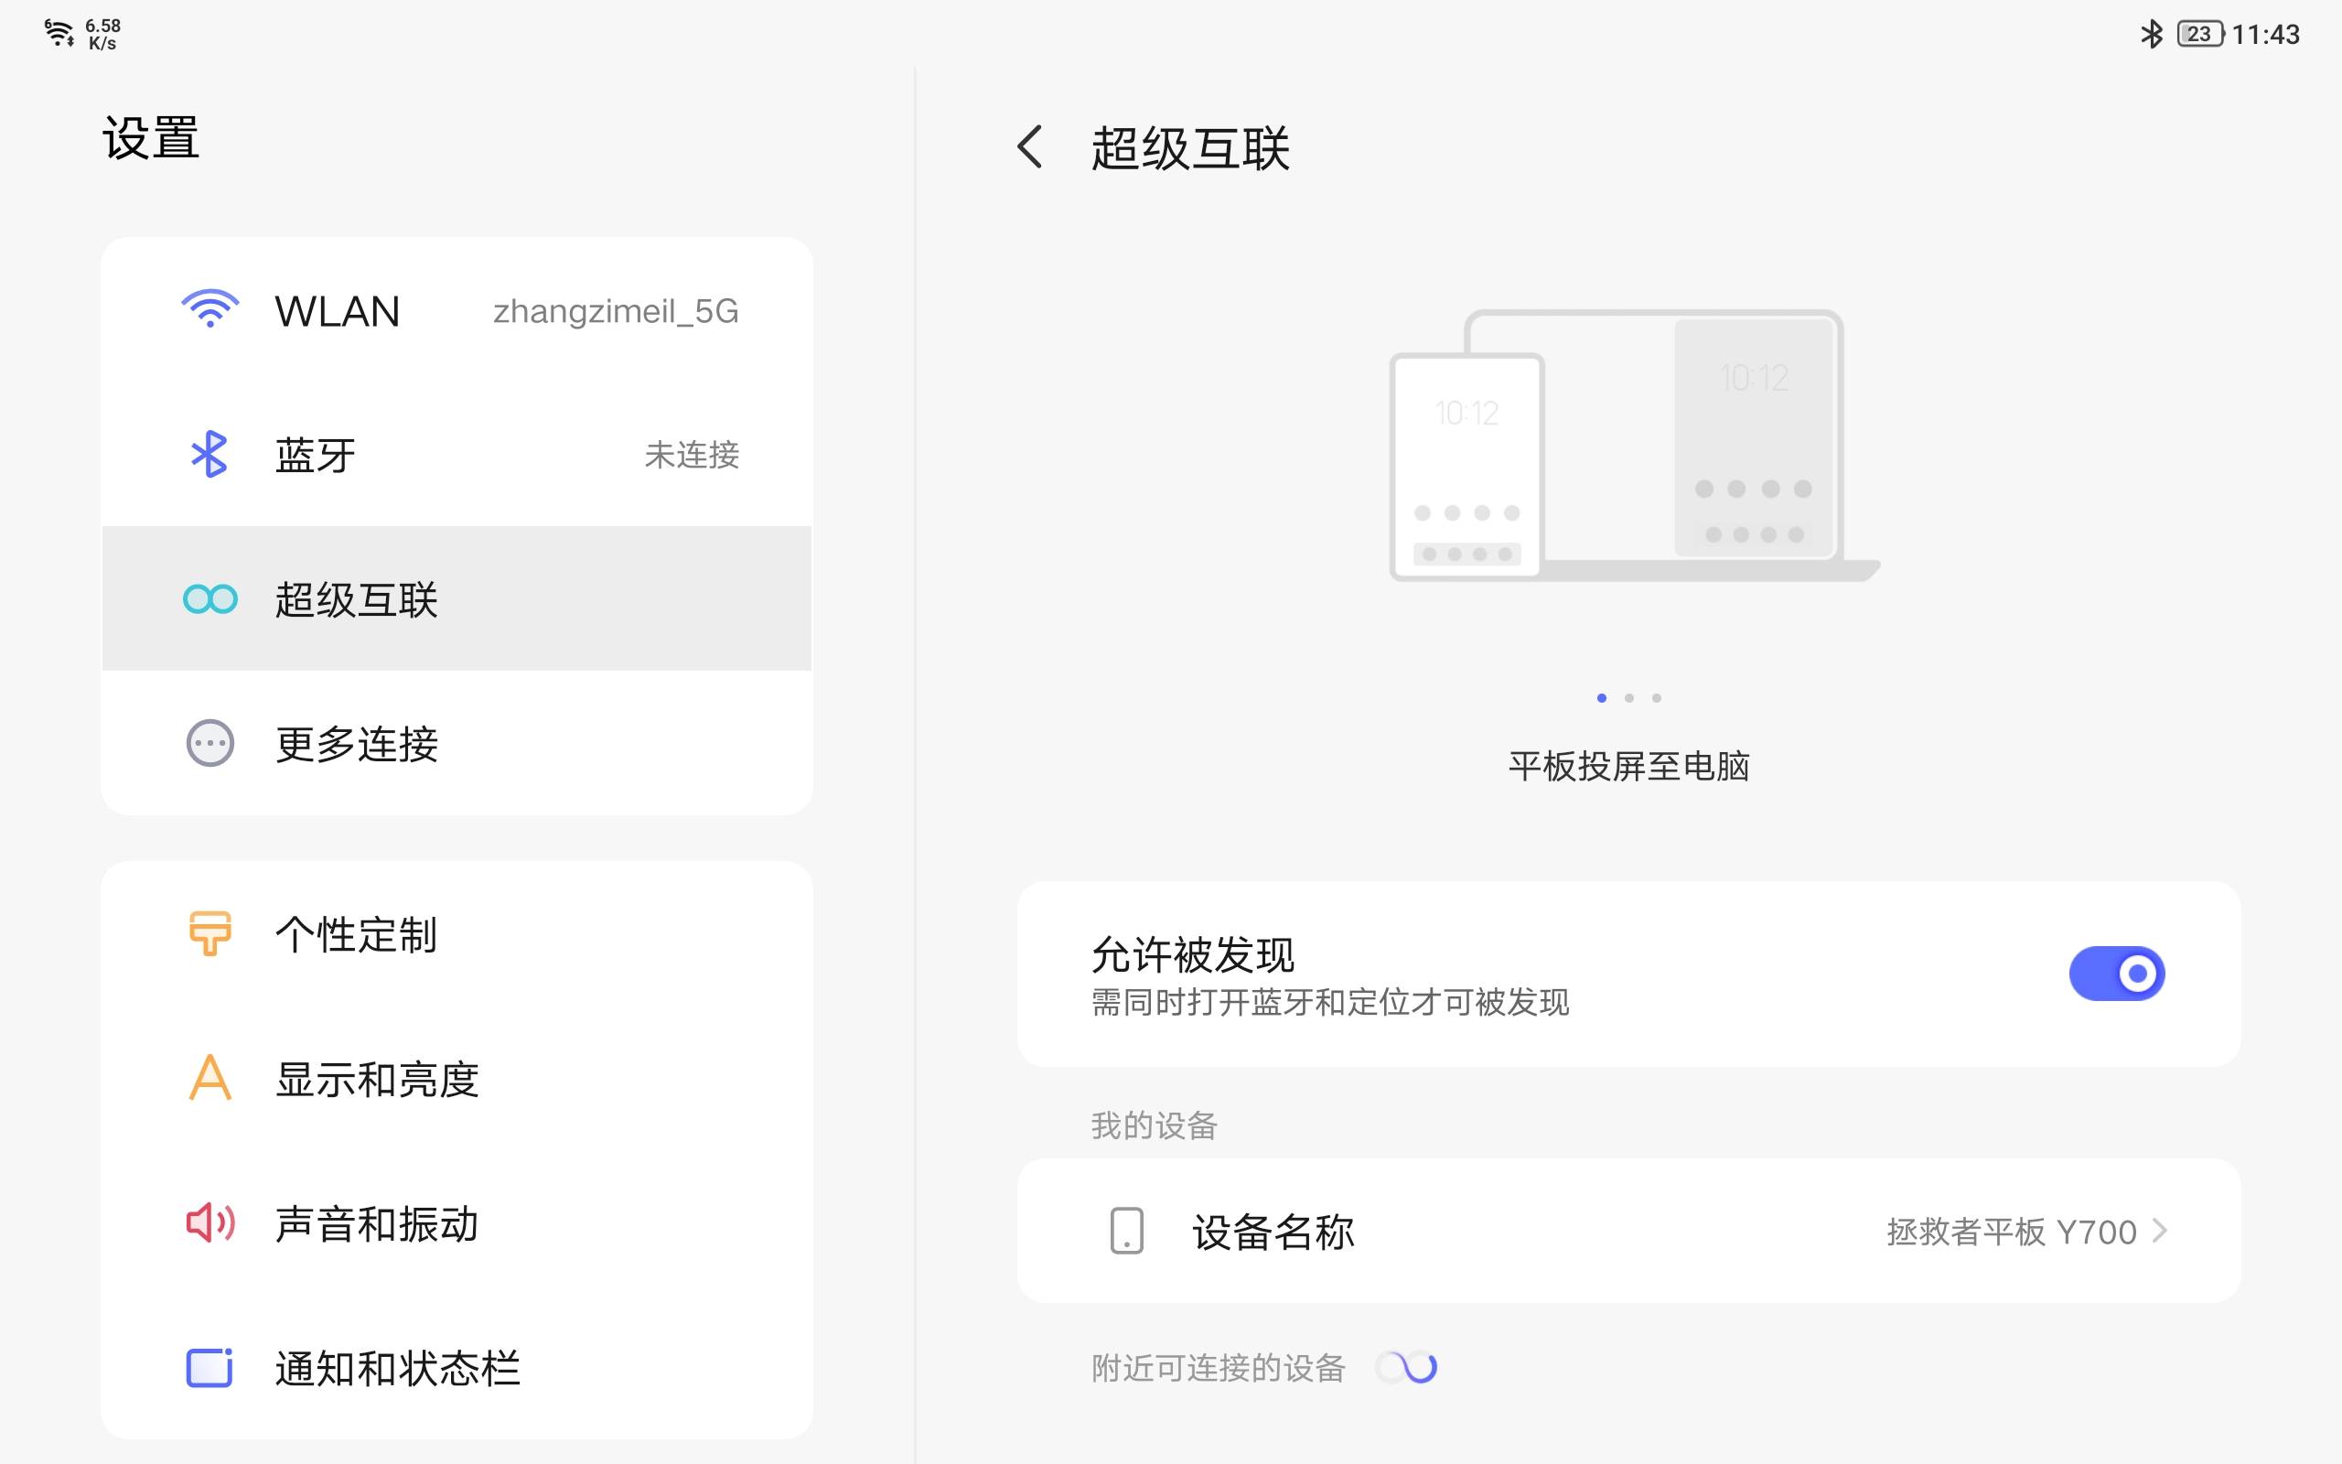This screenshot has height=1464, width=2342.
Task: Tap the Bluetooth icon next to 蓝牙
Action: point(208,454)
